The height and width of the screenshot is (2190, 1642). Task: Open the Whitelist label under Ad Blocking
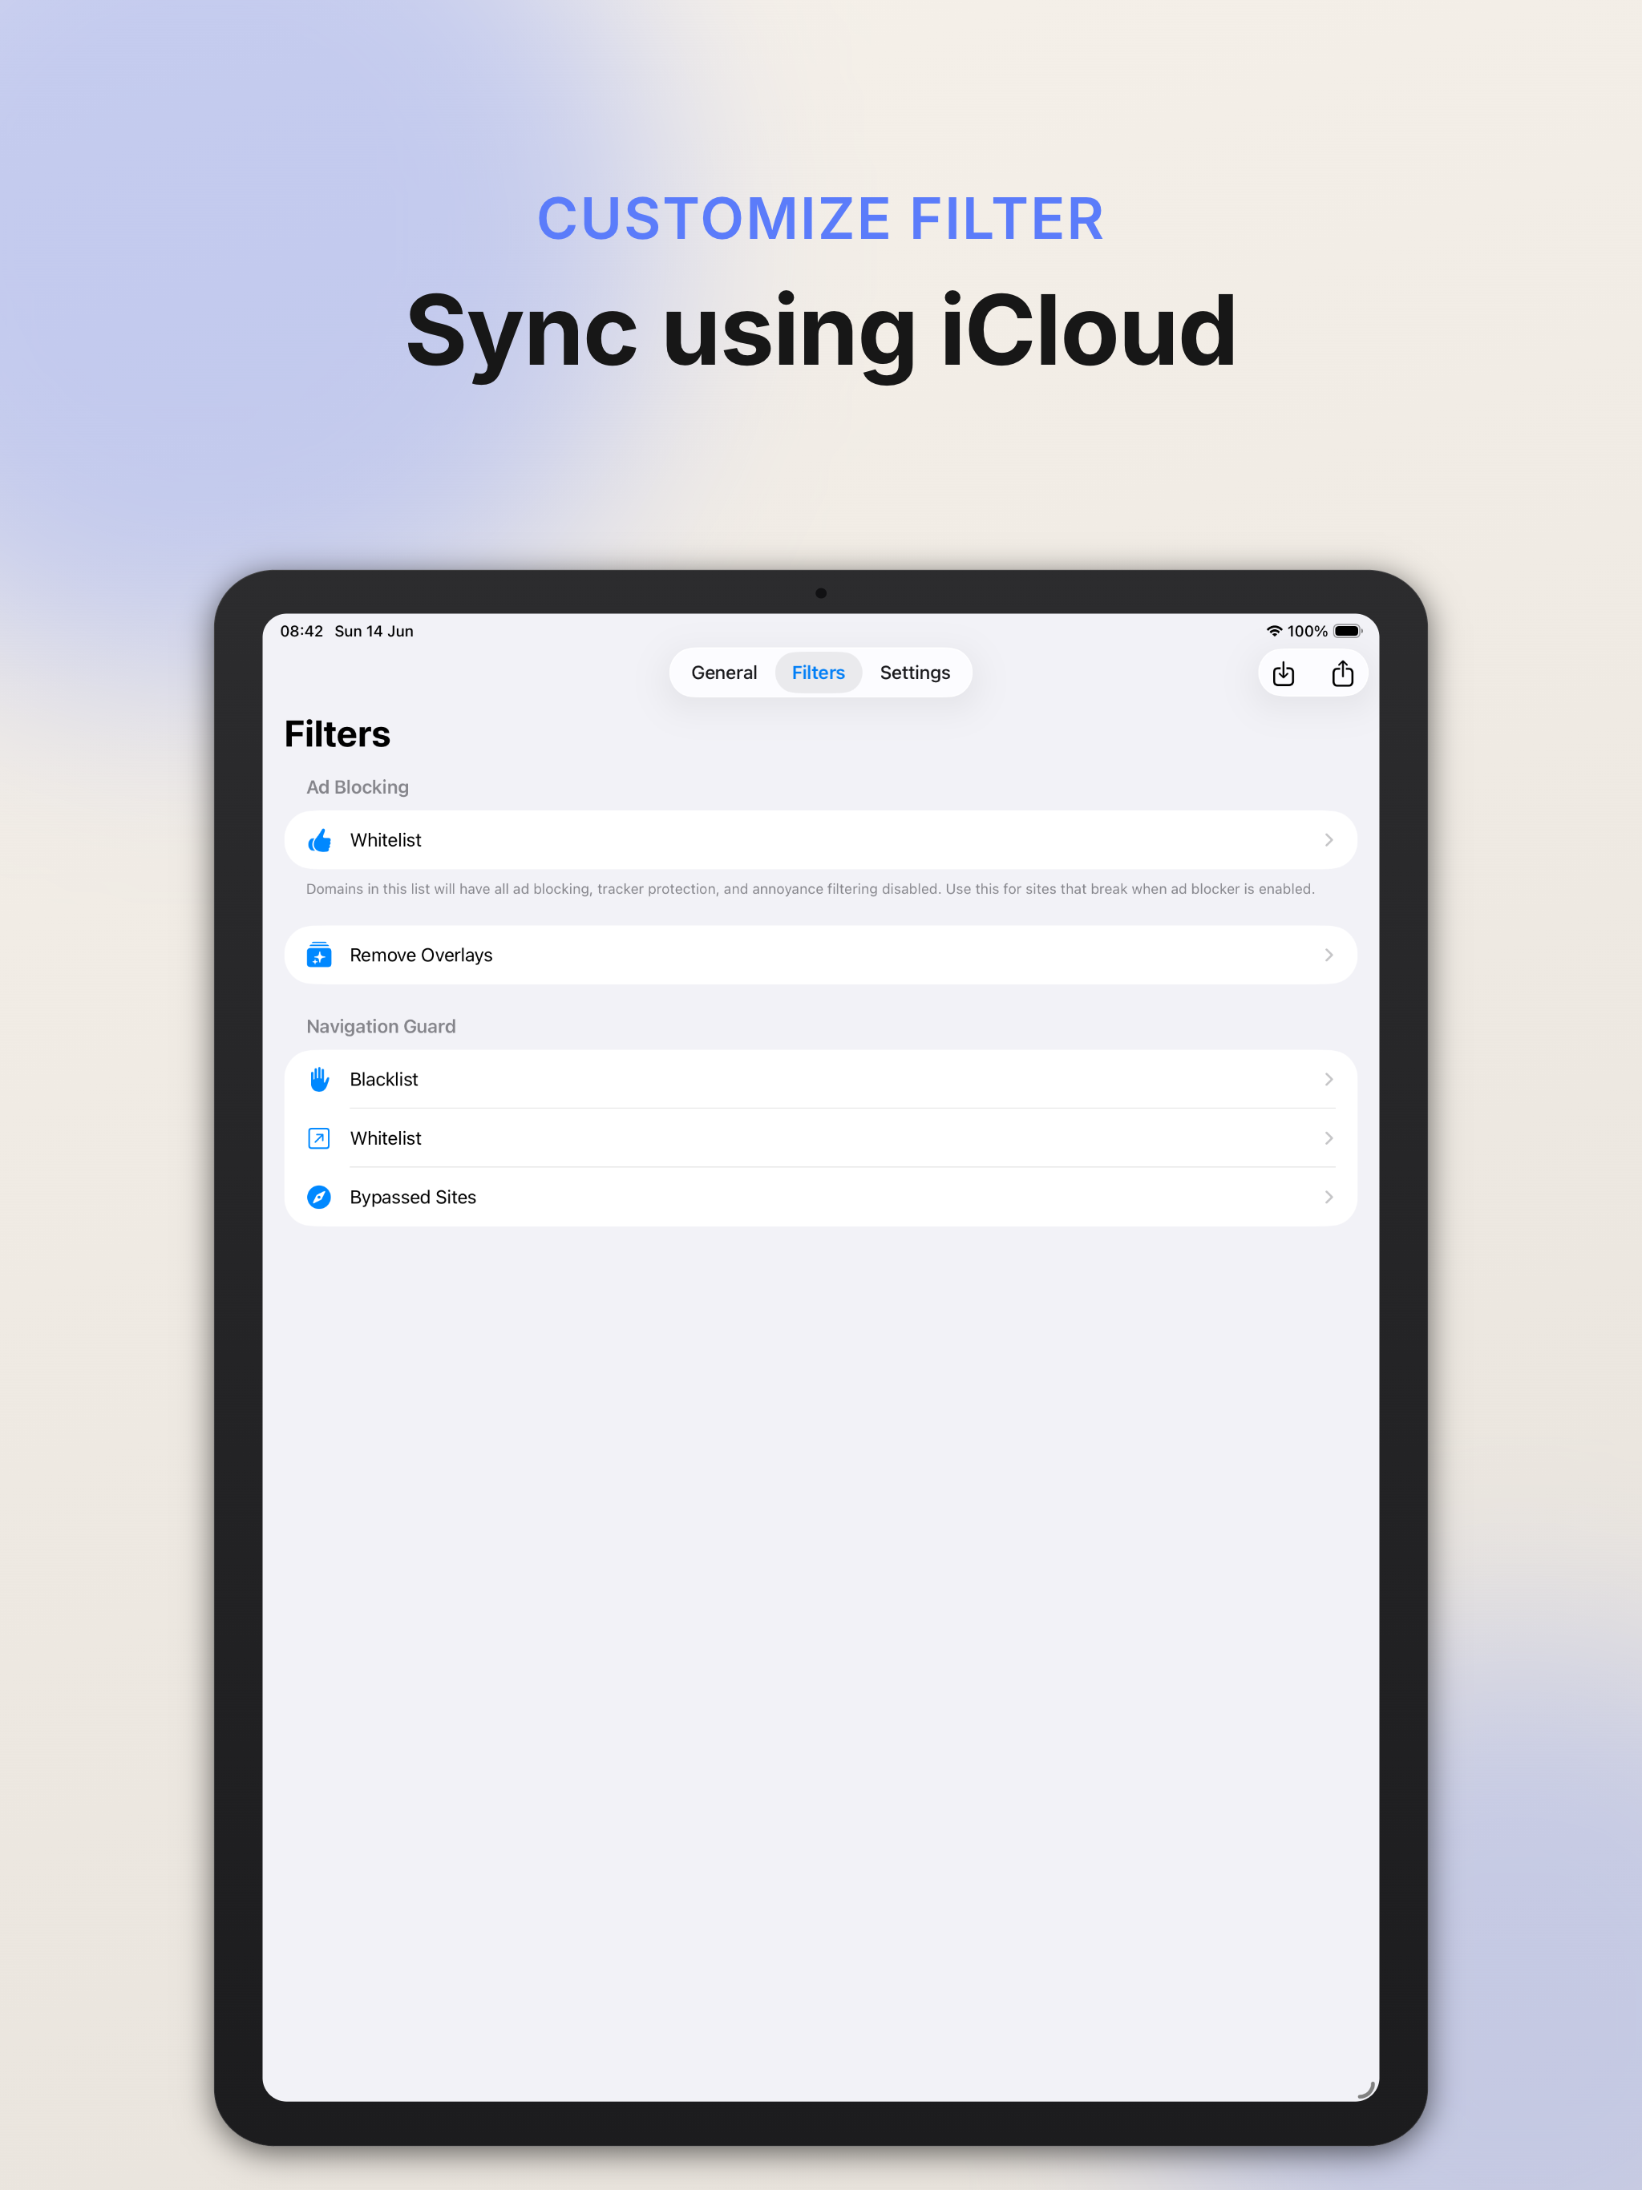click(x=386, y=839)
